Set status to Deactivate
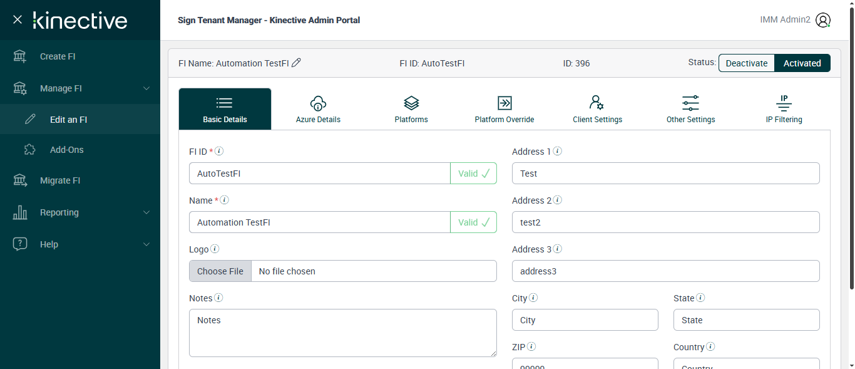Screen dimensions: 855x369 (x=746, y=63)
